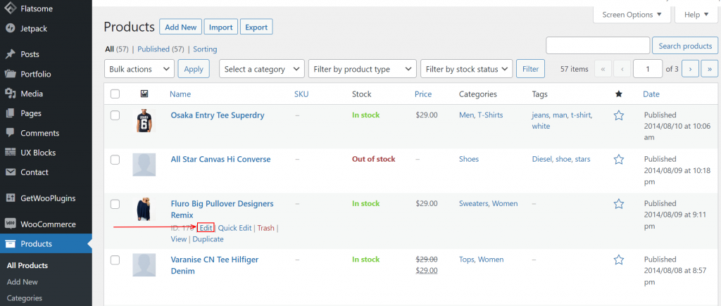Open Osaka Entry Tee product thumbnail

(x=144, y=121)
